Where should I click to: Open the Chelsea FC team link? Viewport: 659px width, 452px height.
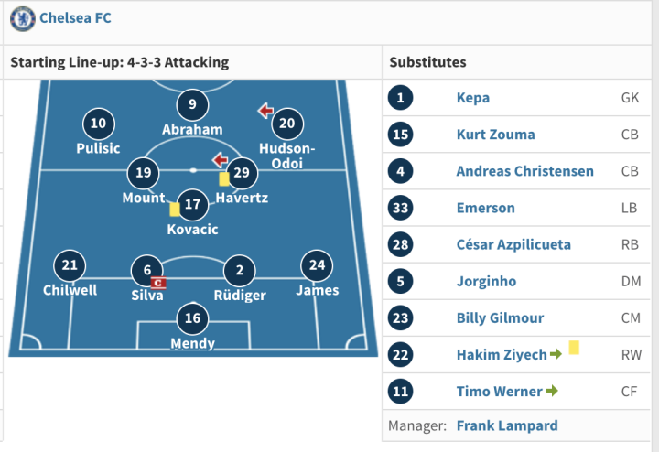pos(76,18)
